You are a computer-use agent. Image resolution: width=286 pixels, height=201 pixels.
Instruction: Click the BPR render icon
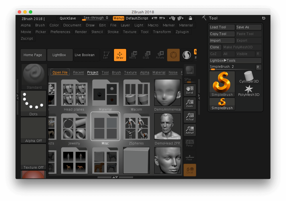pos(190,70)
